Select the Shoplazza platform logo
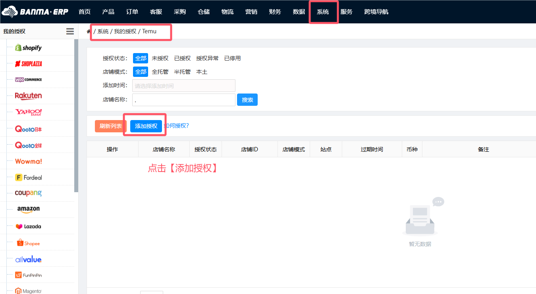This screenshot has width=536, height=294. [x=28, y=63]
